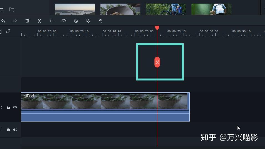The height and width of the screenshot is (149, 265).
Task: Open the Color palette icon
Action: click(x=76, y=21)
